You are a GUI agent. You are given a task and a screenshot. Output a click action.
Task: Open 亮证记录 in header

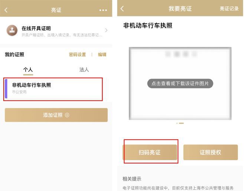point(229,9)
